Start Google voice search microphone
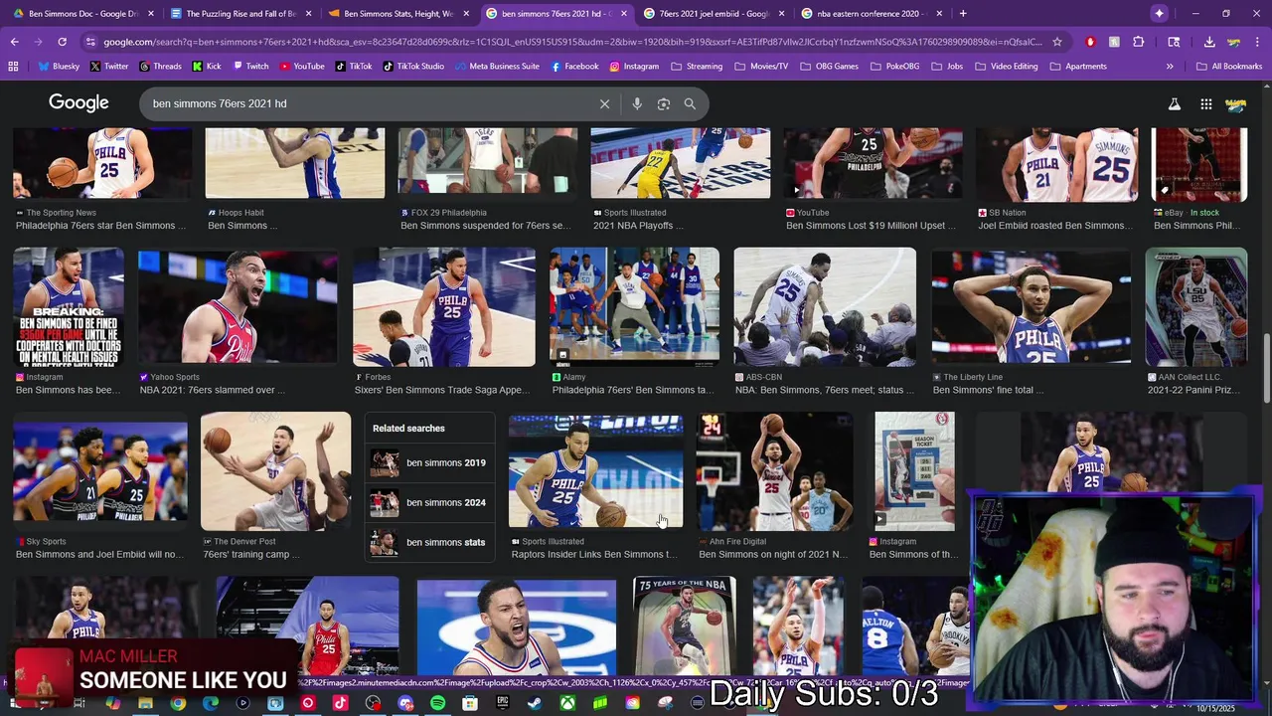The image size is (1272, 716). (637, 103)
